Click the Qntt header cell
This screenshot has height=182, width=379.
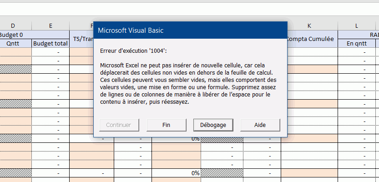click(12, 44)
